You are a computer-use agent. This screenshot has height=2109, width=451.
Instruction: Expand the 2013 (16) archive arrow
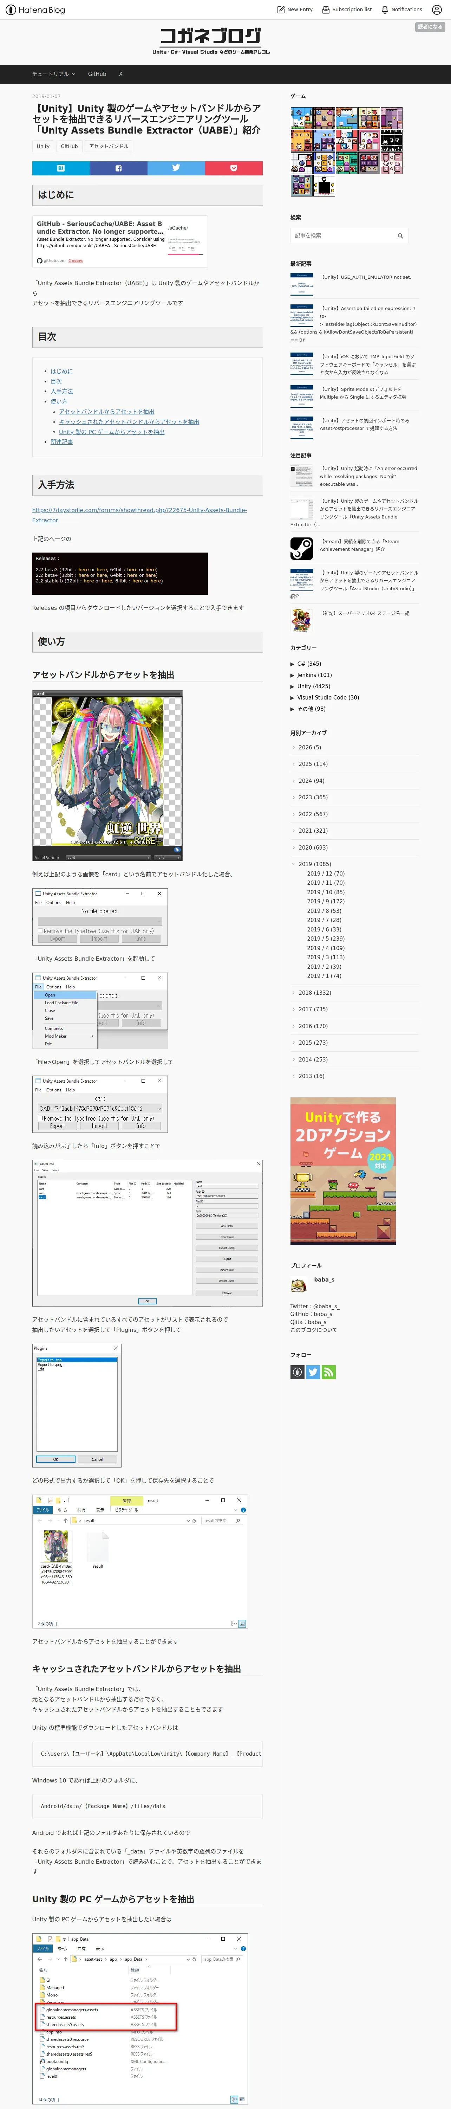coord(294,1076)
